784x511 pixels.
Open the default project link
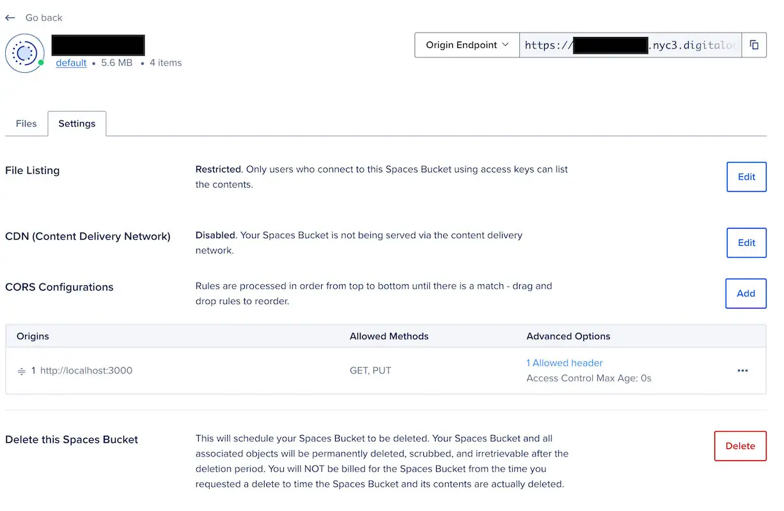pos(71,63)
